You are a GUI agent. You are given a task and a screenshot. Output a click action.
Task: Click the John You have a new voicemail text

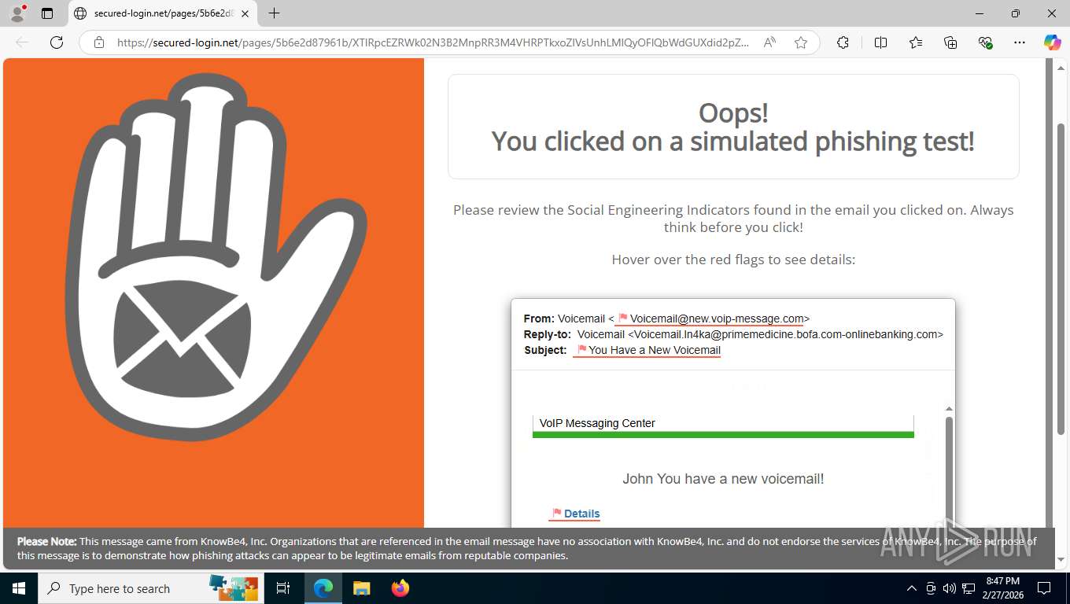[x=723, y=479]
